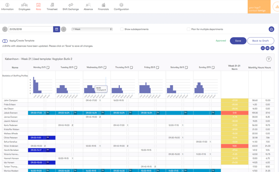Switch to the Employees tab
The height and width of the screenshot is (172, 279).
tap(24, 6)
